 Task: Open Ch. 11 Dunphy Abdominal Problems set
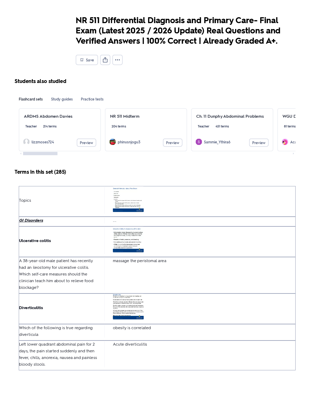point(230,116)
